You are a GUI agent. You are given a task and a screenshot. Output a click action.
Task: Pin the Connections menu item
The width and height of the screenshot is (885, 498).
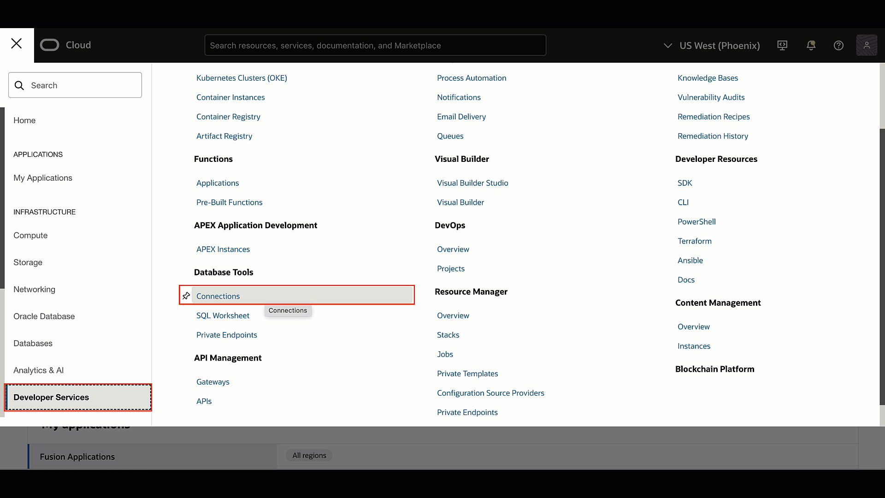[x=186, y=296]
